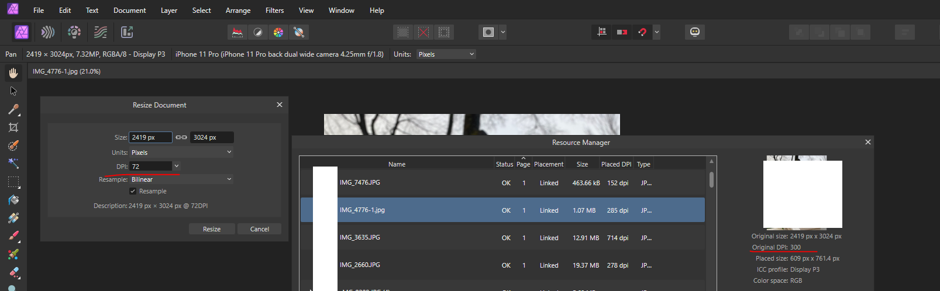Open the Layer menu

(x=169, y=11)
